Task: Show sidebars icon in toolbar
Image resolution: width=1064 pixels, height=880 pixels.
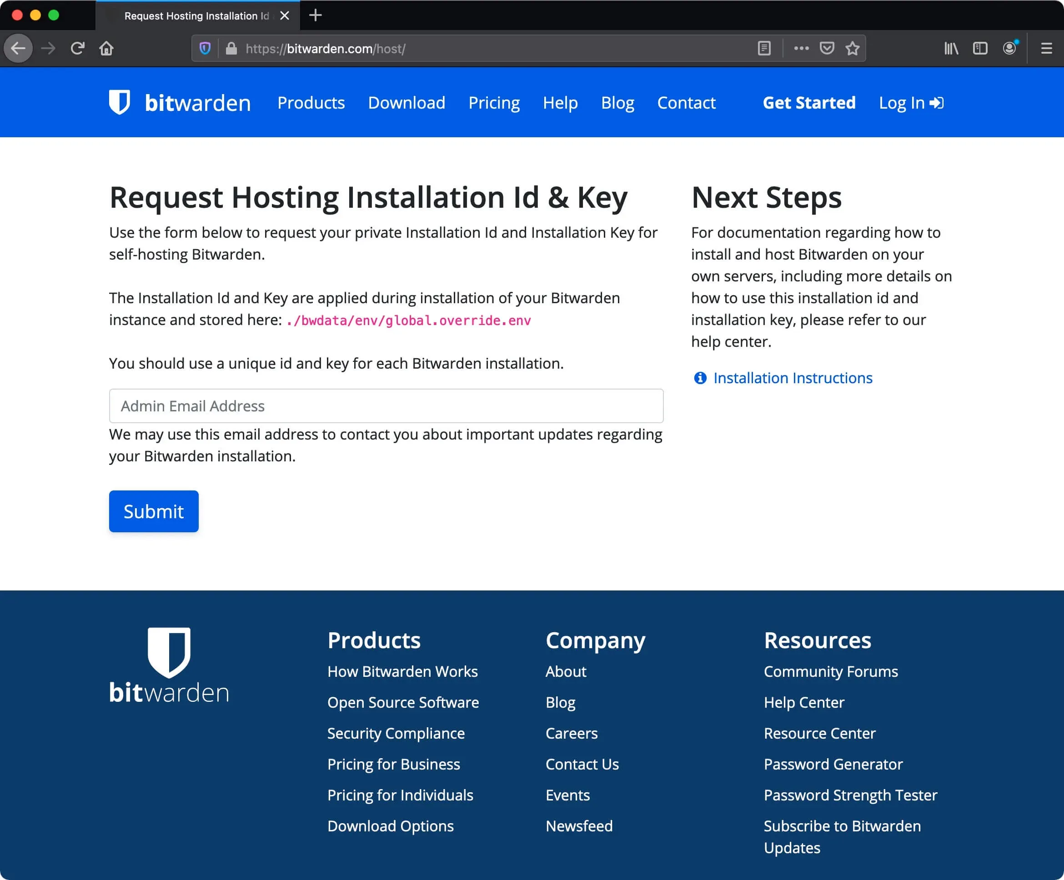Action: 980,49
